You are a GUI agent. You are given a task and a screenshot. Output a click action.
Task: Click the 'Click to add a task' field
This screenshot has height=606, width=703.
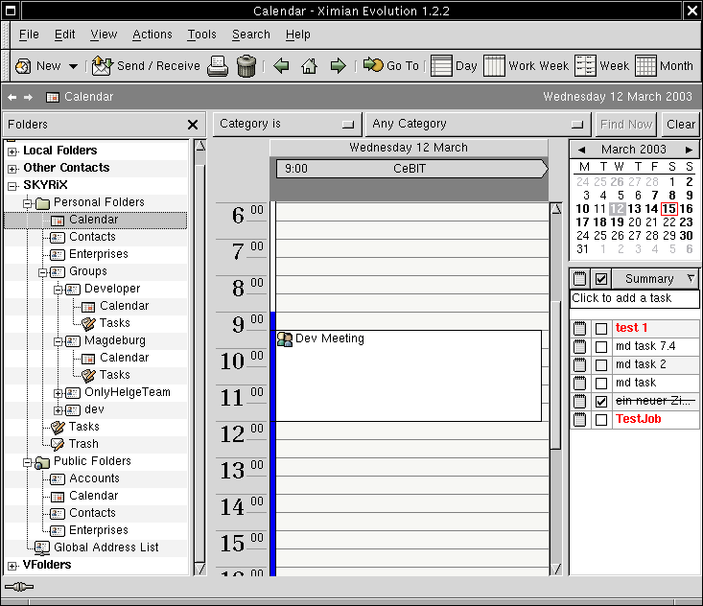[634, 298]
